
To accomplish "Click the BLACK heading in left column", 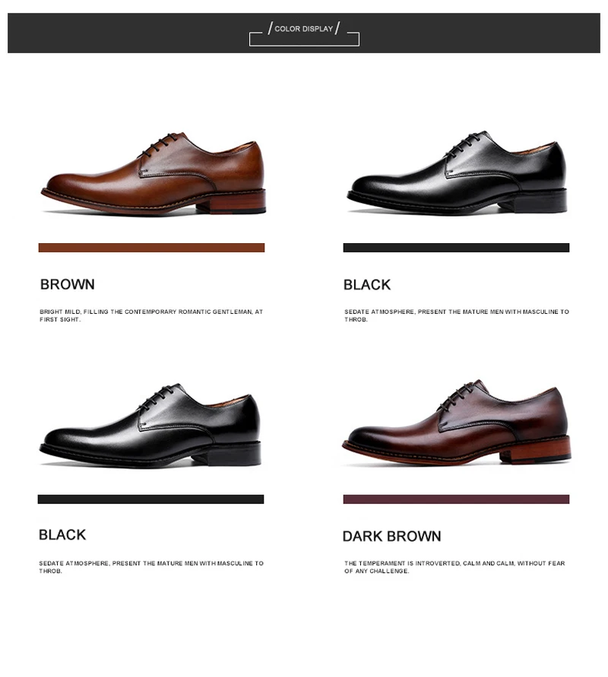I will [x=62, y=535].
